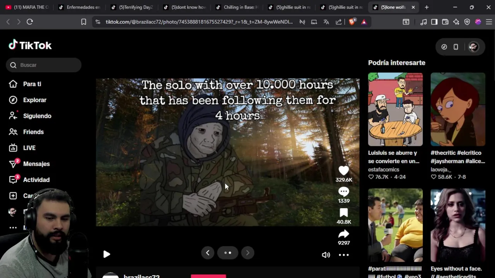Click the browser back arrow

[8, 22]
